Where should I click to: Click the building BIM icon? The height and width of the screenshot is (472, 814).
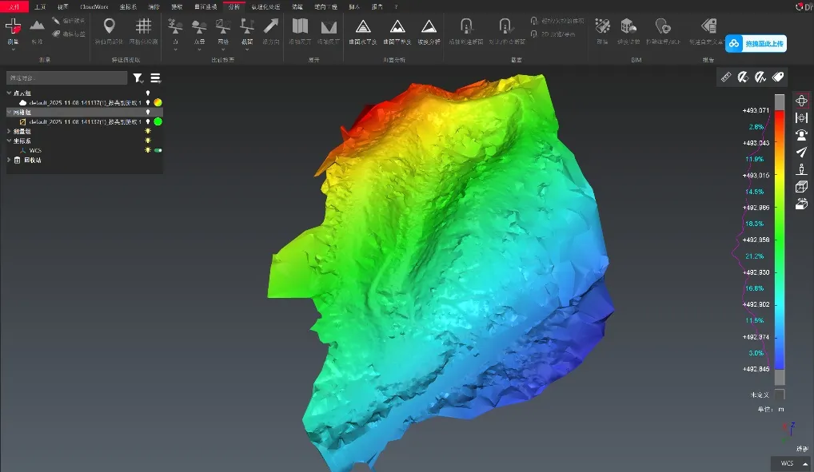628,26
